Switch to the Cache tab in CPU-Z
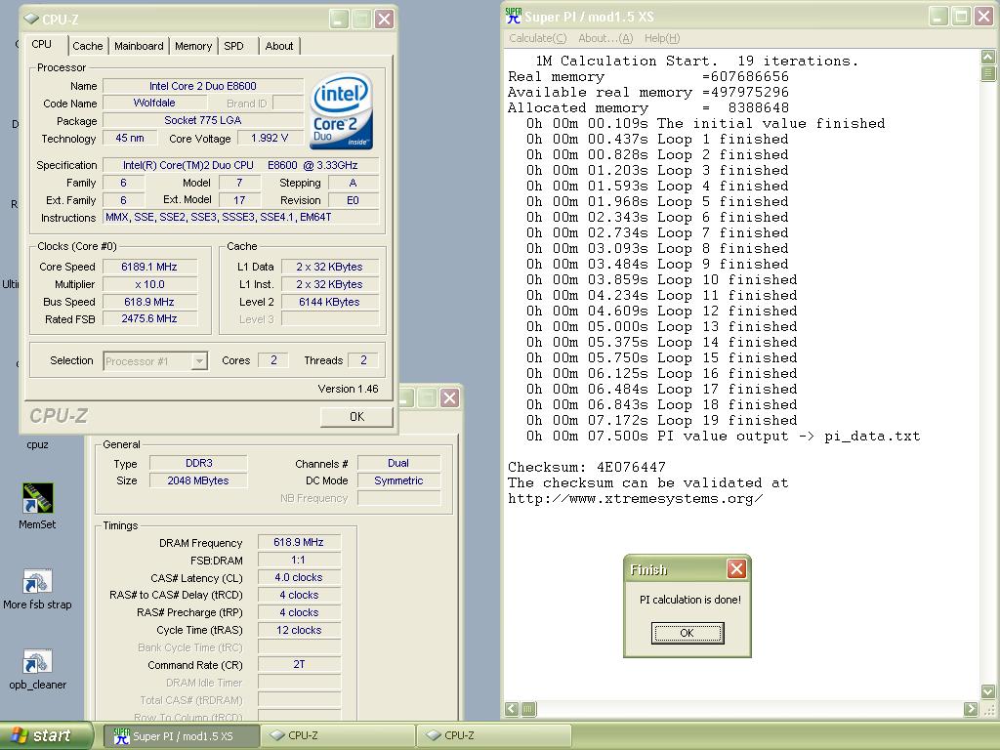 (87, 46)
